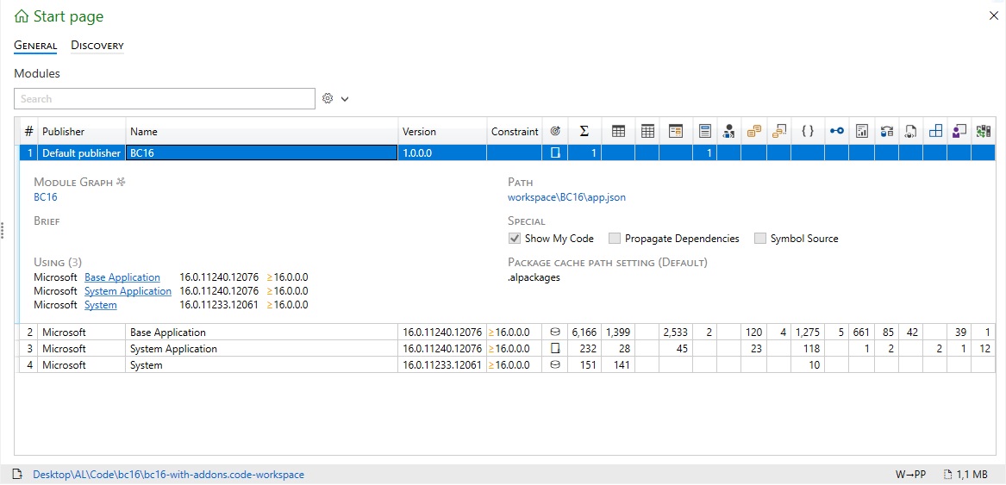This screenshot has height=485, width=1006.
Task: Switch to the General tab
Action: [x=35, y=46]
